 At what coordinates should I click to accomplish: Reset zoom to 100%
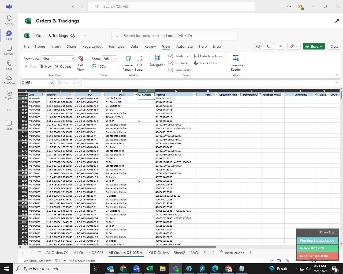[99, 67]
